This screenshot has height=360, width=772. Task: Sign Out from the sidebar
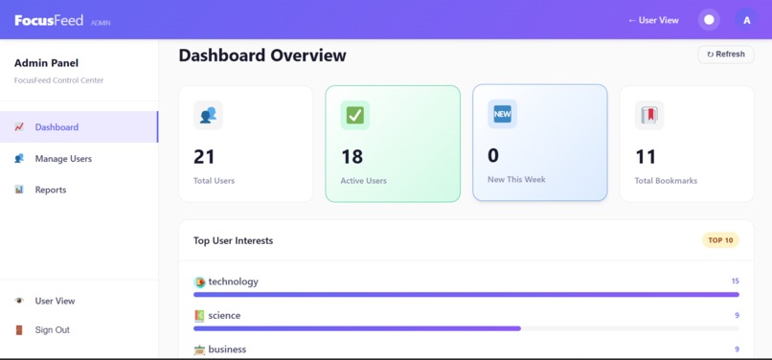[79, 330]
